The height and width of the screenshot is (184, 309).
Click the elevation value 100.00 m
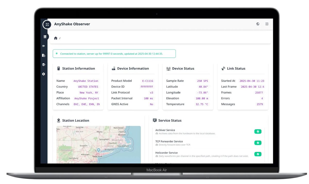click(x=202, y=99)
